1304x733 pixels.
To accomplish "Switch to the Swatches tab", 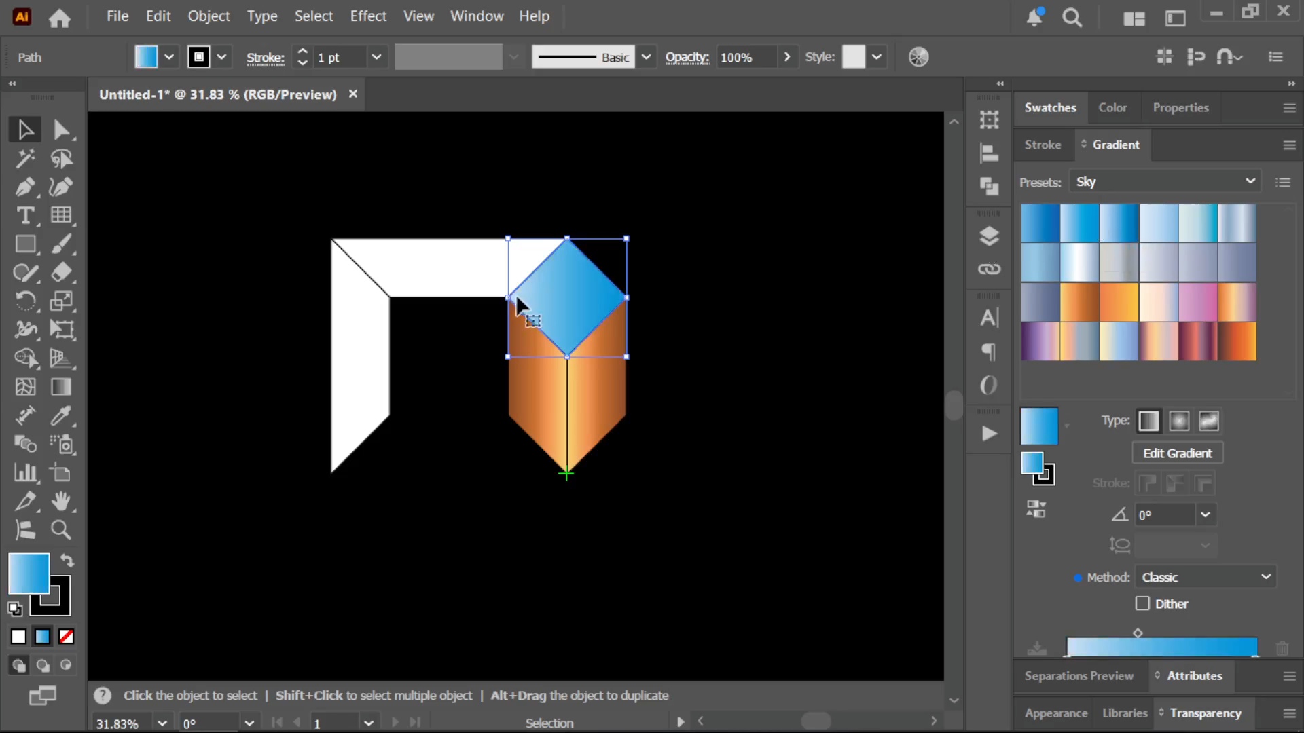I will 1050,107.
